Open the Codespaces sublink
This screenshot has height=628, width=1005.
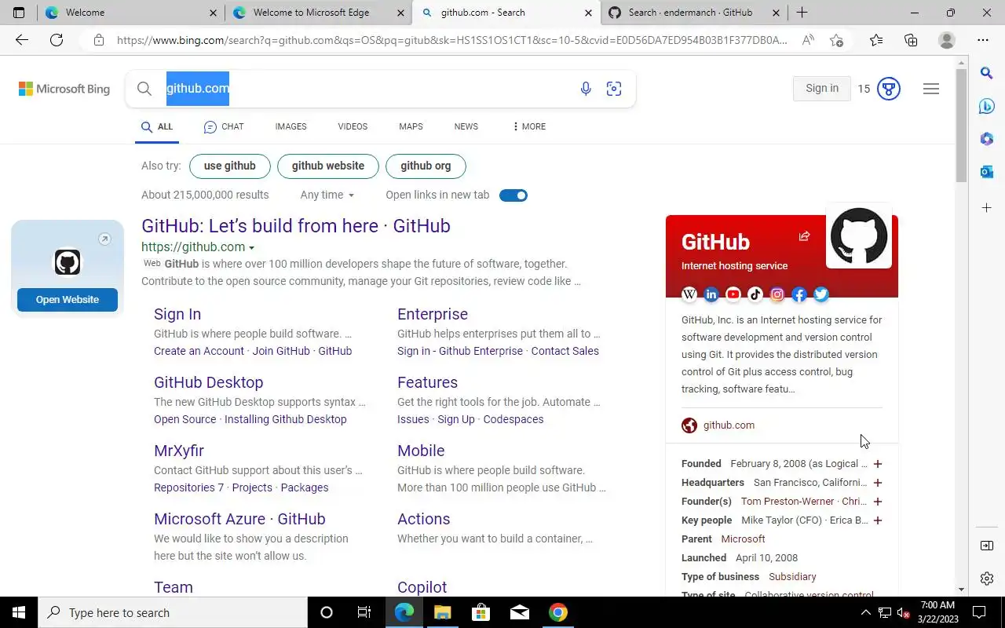click(x=513, y=419)
